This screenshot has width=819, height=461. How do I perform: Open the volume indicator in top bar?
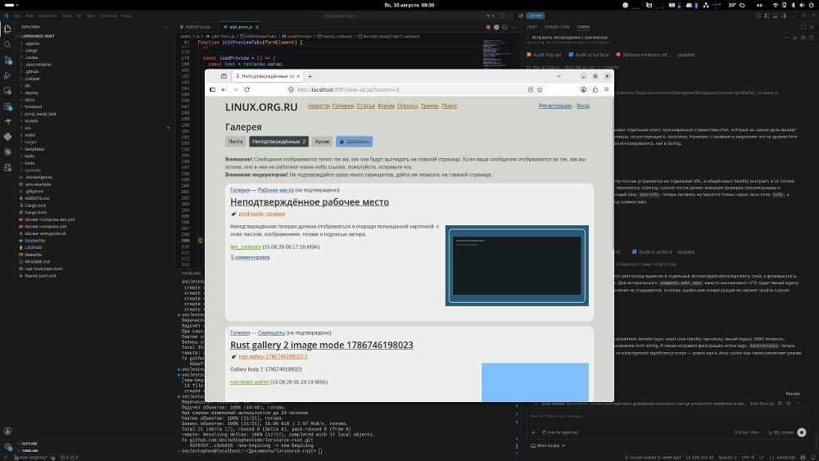(x=802, y=5)
